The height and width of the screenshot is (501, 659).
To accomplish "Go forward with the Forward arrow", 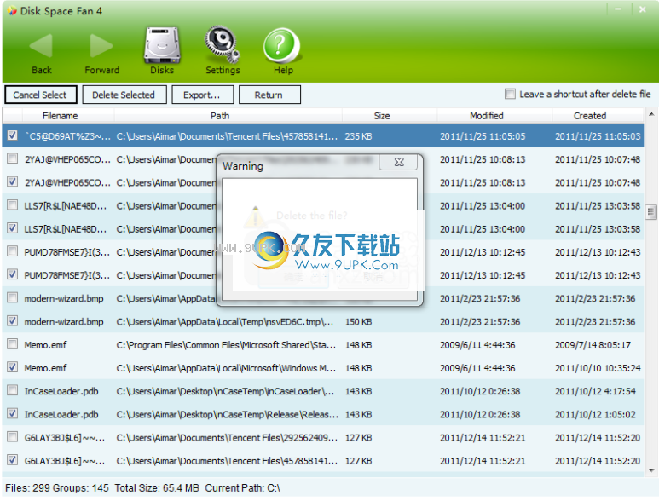I will coord(101,53).
